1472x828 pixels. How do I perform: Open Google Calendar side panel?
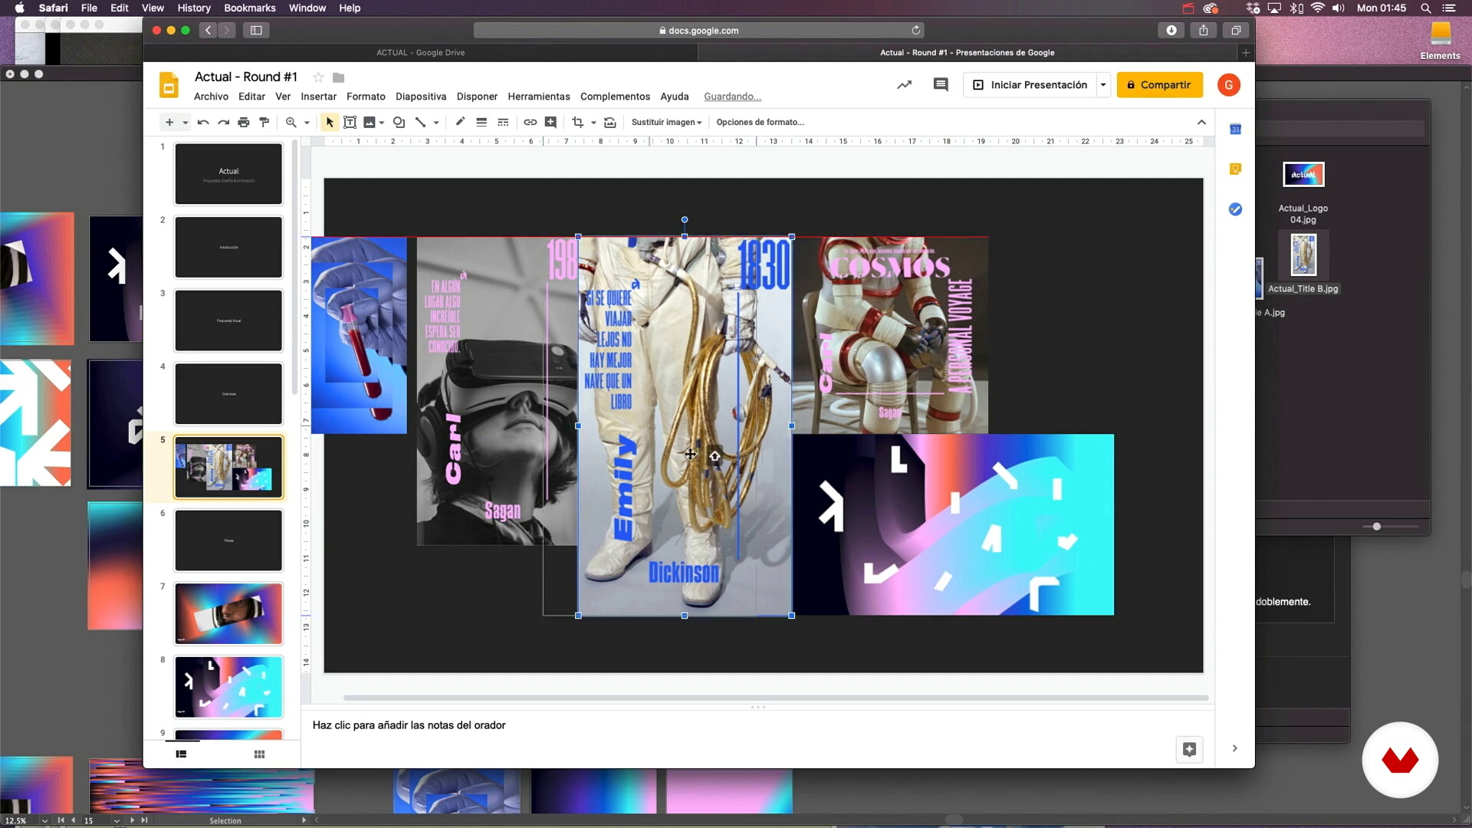(1235, 129)
